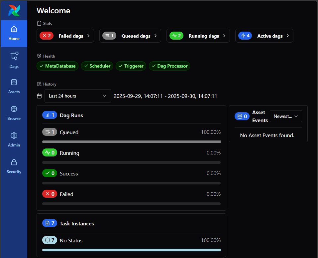Click the Queued dag runs progress bar
318x258 pixels.
coord(131,142)
